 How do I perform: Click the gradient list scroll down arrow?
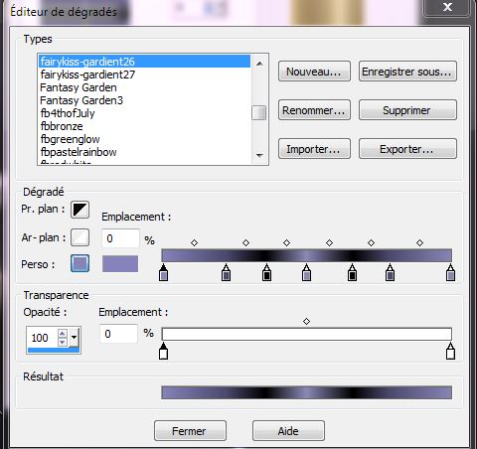tap(259, 155)
